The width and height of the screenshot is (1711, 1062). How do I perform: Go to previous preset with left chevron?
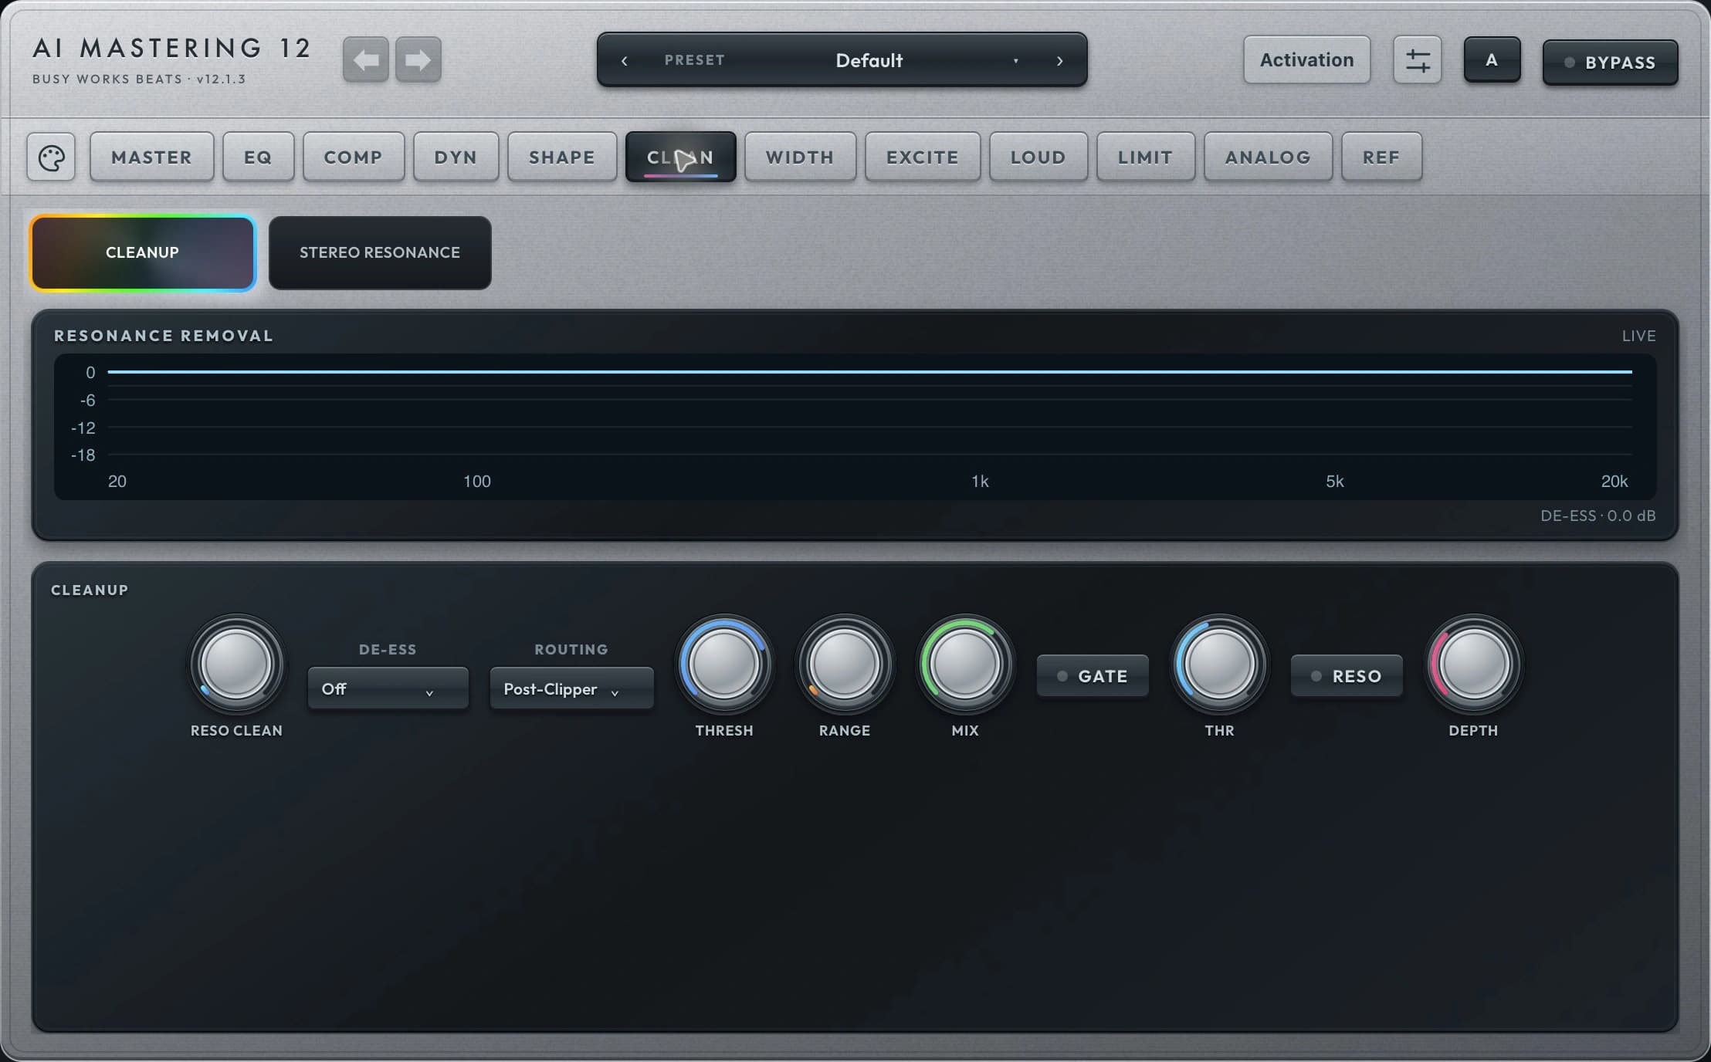tap(624, 60)
